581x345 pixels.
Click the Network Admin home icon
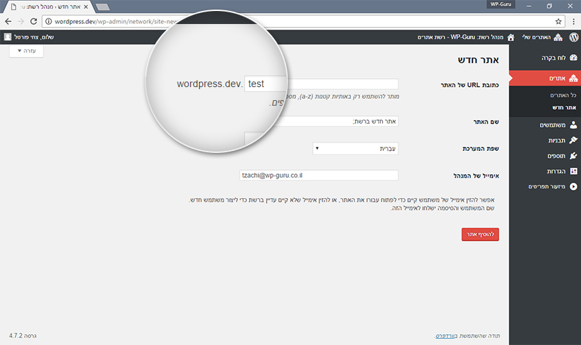[x=510, y=37]
